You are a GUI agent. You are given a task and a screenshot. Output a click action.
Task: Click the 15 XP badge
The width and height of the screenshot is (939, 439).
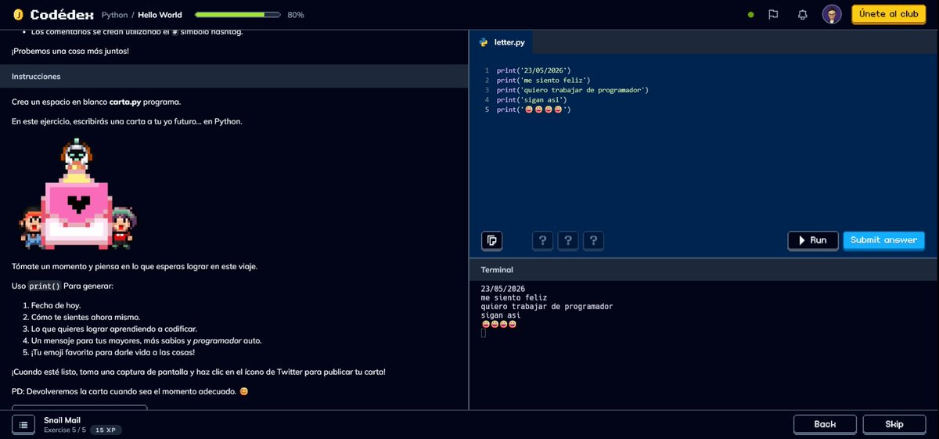(106, 430)
